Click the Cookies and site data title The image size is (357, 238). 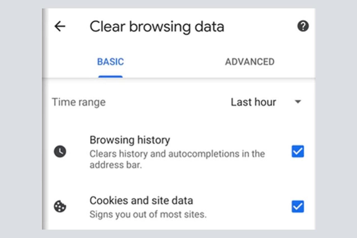(141, 200)
